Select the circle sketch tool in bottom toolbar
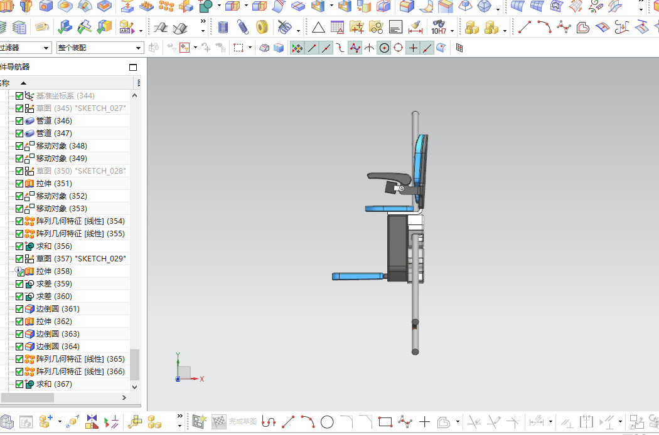This screenshot has width=659, height=435. [x=327, y=422]
